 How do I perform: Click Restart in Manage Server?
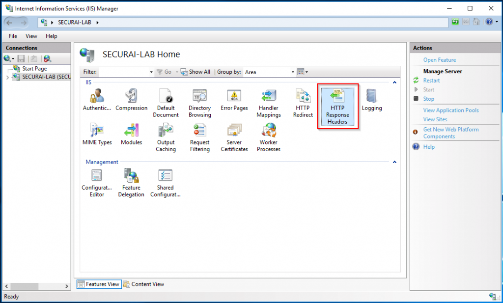(x=431, y=81)
